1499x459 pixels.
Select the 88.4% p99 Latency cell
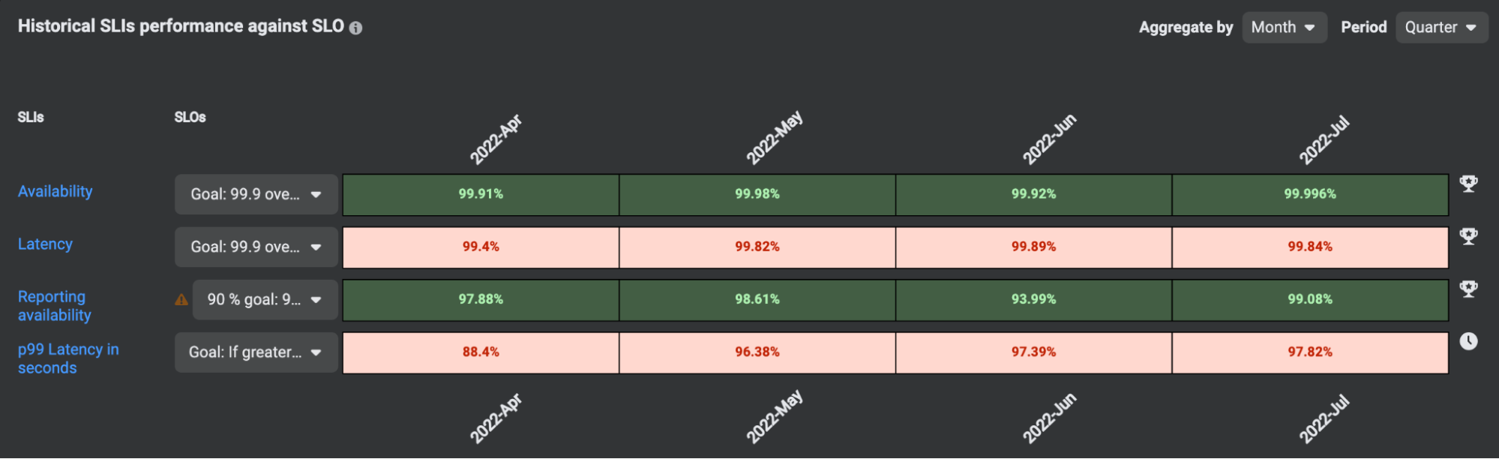480,352
